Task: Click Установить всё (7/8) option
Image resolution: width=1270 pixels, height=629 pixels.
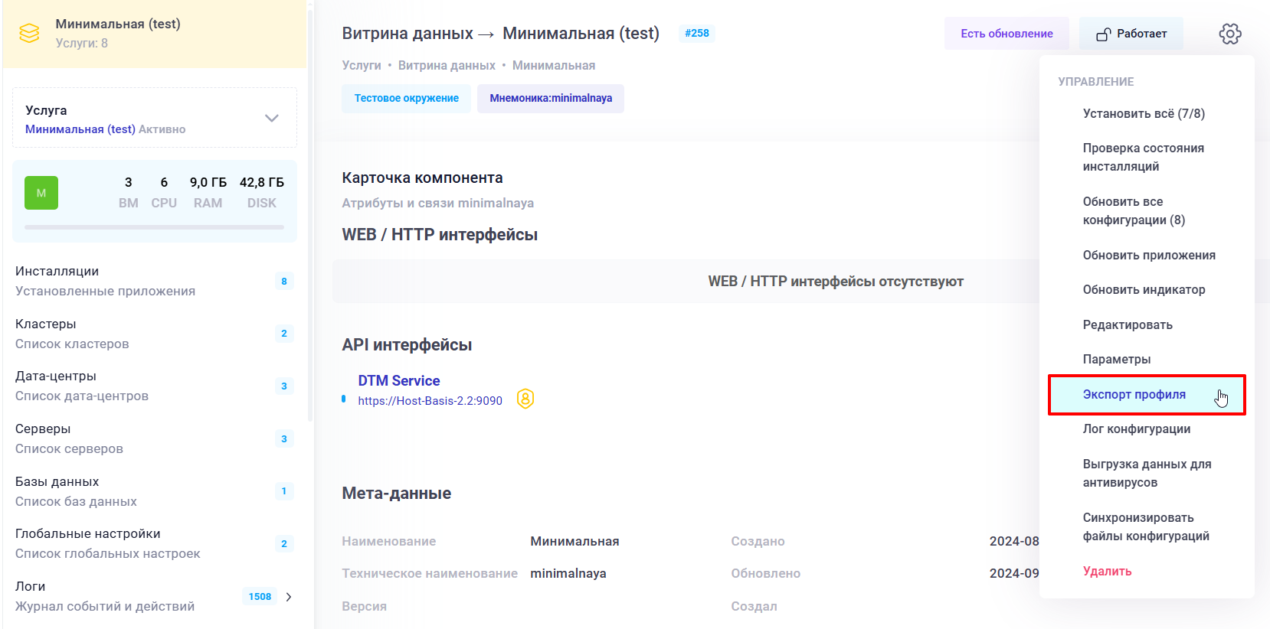Action: [1143, 114]
